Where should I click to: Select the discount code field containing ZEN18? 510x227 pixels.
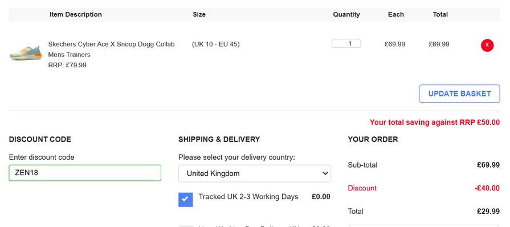point(85,173)
